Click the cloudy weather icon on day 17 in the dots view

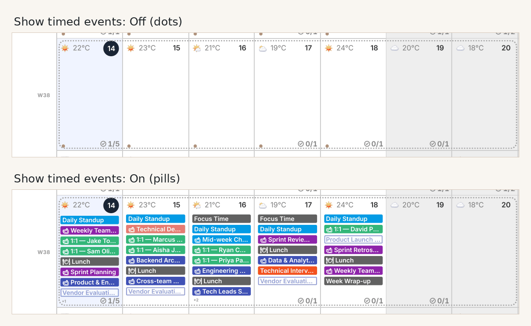coord(262,48)
